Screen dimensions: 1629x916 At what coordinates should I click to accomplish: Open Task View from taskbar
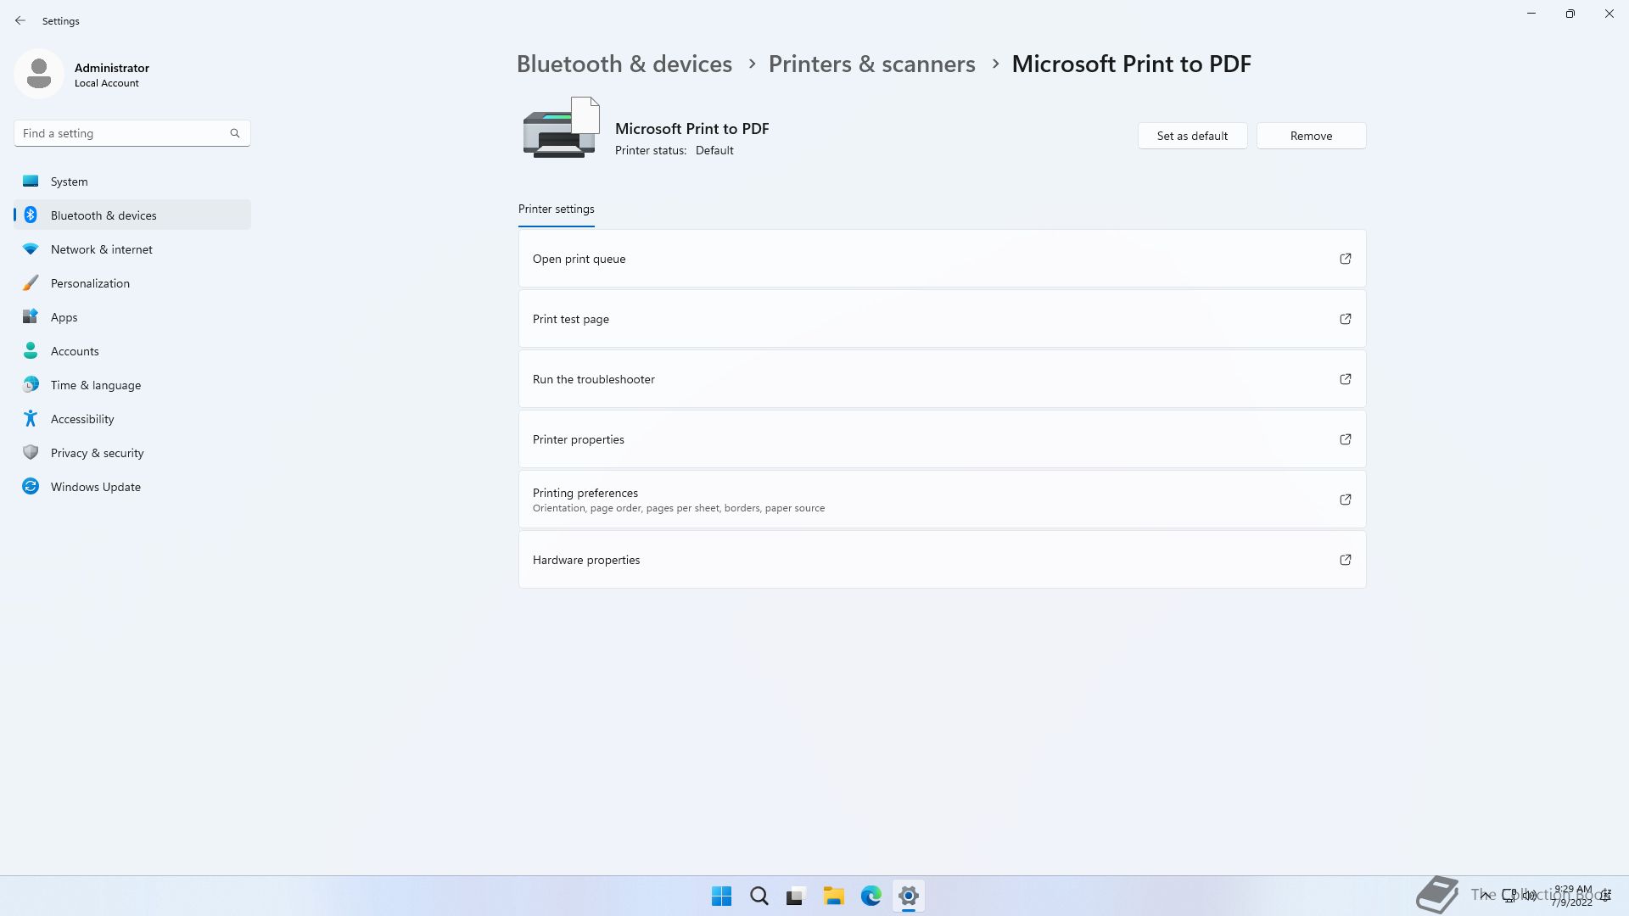796,896
